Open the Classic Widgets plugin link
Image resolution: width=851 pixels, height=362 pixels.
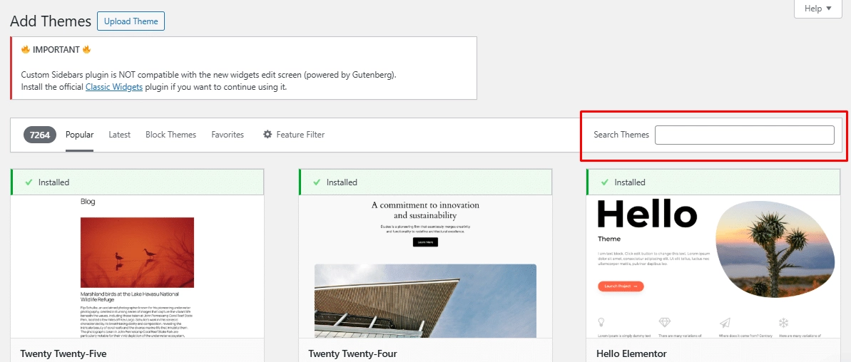(114, 87)
